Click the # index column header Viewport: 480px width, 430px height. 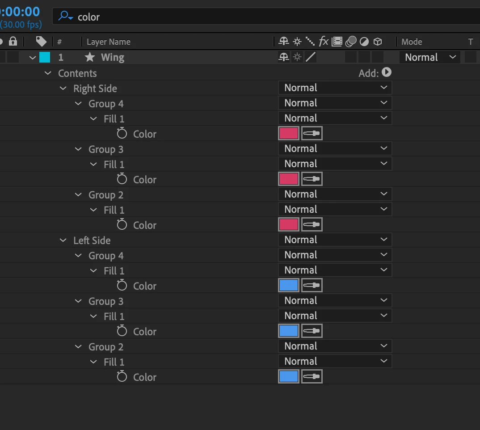[59, 41]
